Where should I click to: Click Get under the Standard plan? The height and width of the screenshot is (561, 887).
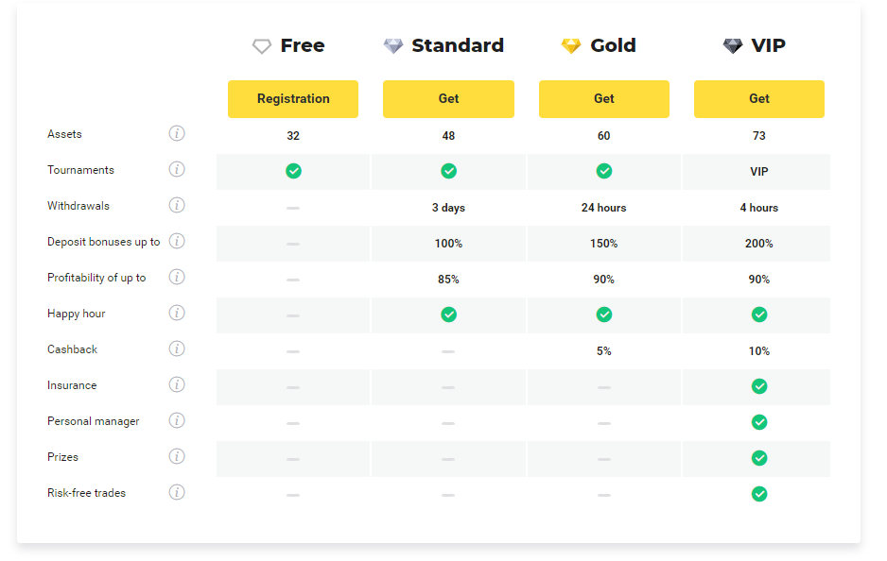tap(448, 98)
